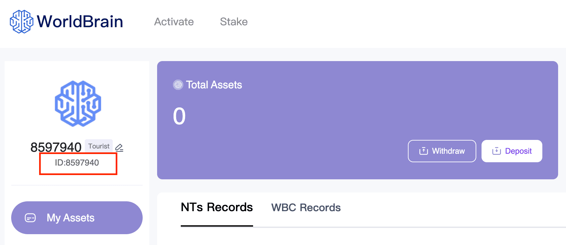Click the withdraw arrow icon inside Withdraw button

tap(423, 151)
